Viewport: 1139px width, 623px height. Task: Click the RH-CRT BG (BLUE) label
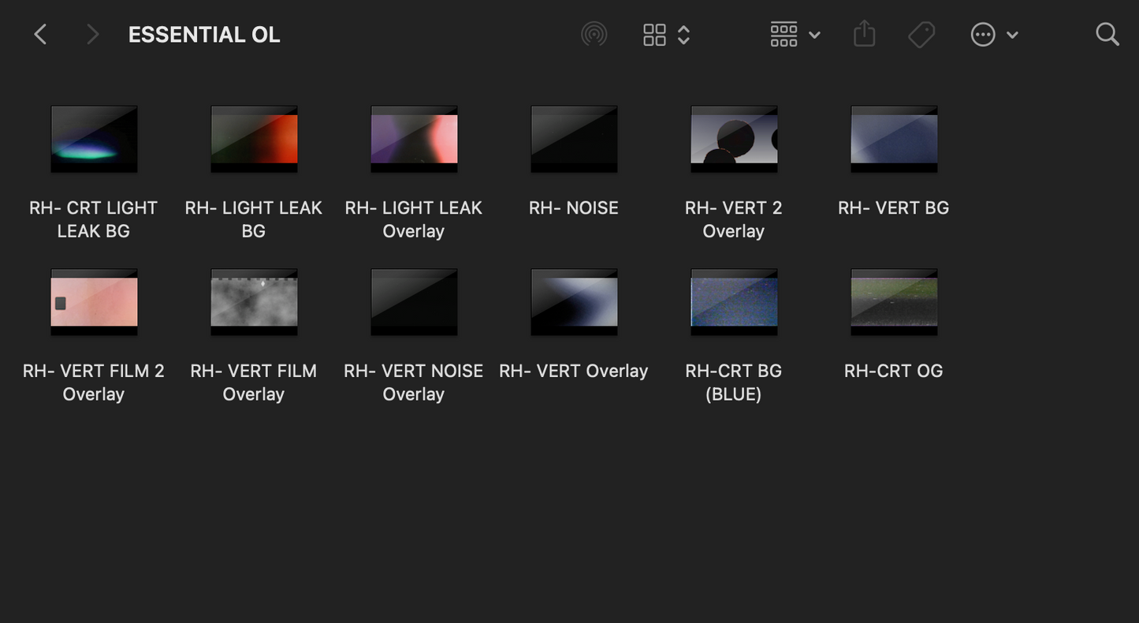733,382
